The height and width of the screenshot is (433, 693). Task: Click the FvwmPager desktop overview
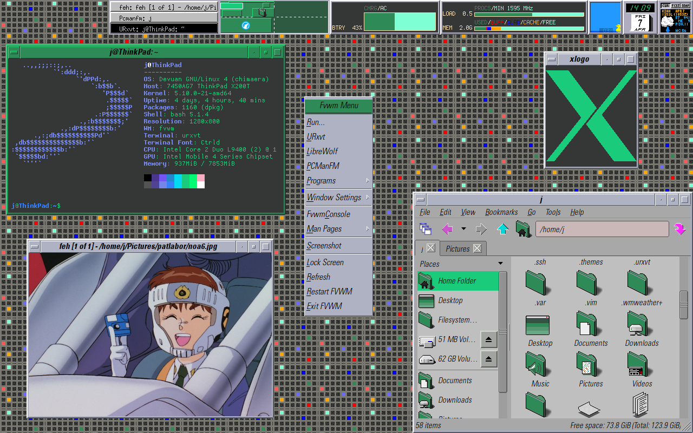pos(274,17)
